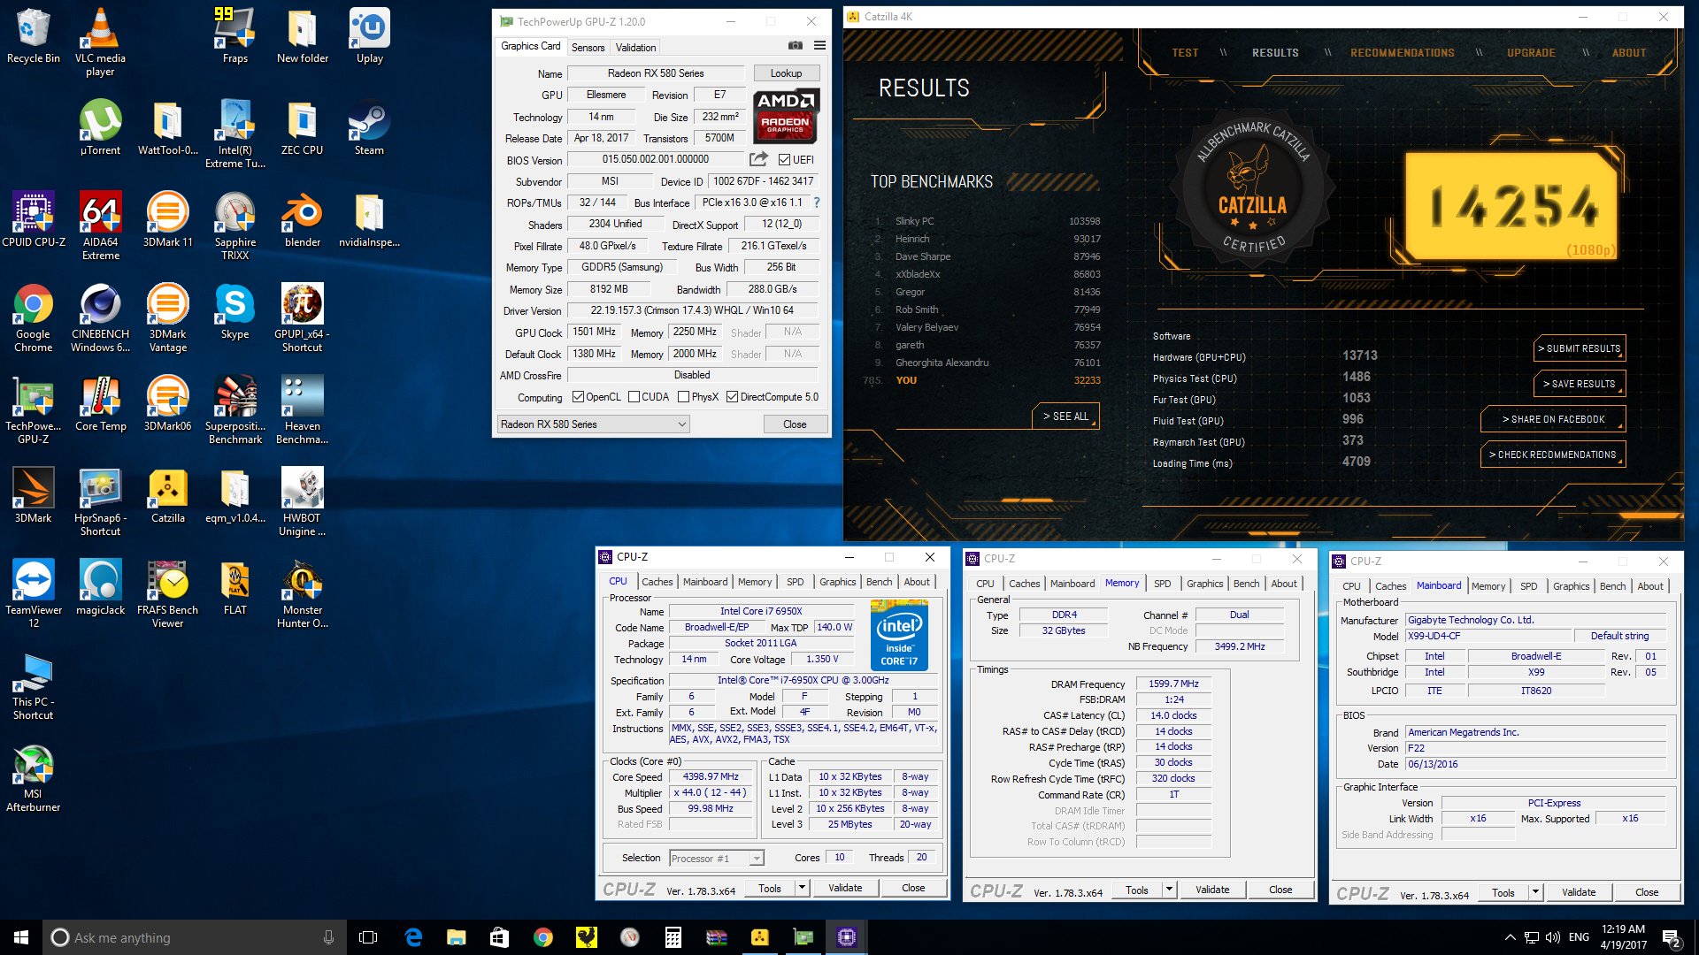This screenshot has width=1699, height=955.
Task: Open SPD tab in CPU-Z Memory window
Action: (1162, 584)
